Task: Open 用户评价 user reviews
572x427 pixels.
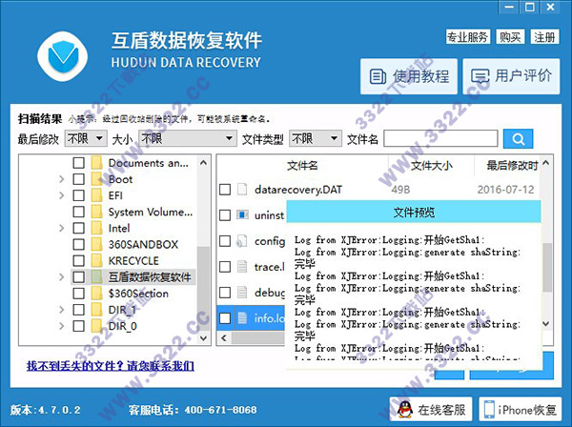Action: [511, 76]
